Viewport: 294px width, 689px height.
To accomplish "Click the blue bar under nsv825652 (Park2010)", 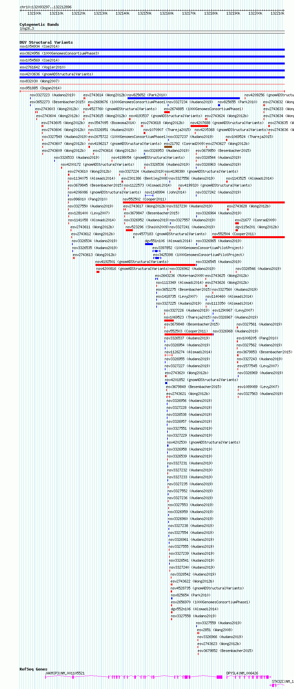I will tap(184, 98).
